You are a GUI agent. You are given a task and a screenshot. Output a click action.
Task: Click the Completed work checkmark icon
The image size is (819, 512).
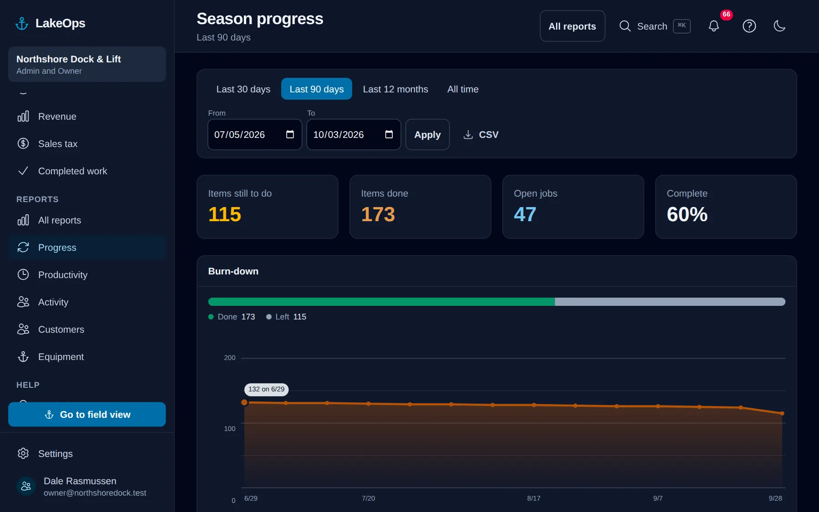(x=23, y=171)
